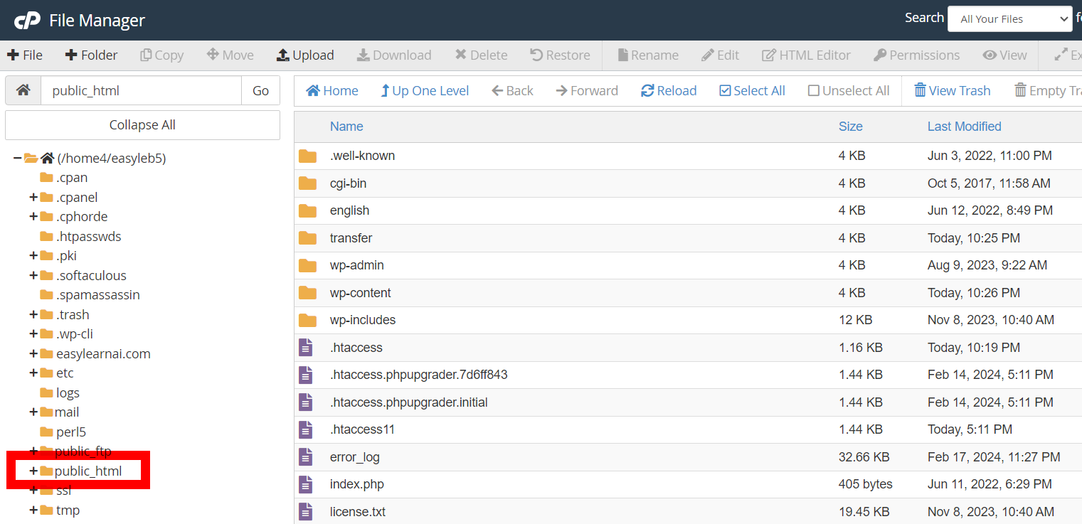This screenshot has height=524, width=1082.
Task: Reload the file listing
Action: [x=669, y=91]
